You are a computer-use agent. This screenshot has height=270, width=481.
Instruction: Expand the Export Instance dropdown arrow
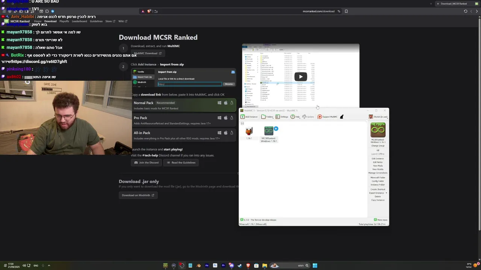pos(386,193)
